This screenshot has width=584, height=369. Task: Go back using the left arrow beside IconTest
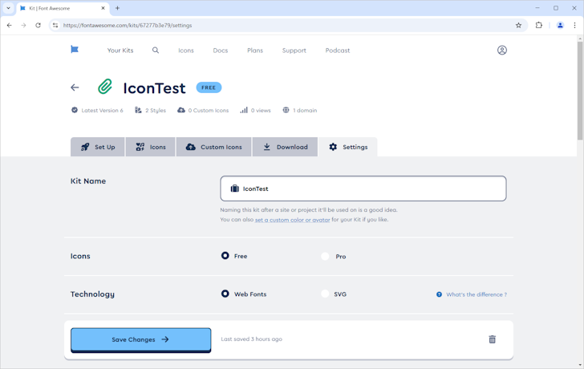tap(75, 87)
